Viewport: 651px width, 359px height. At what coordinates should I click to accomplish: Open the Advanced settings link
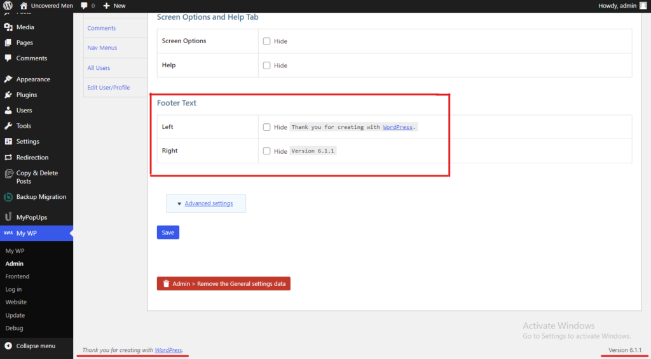tap(209, 203)
